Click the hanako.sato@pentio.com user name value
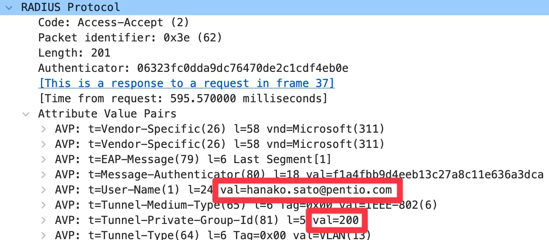This screenshot has height=240, width=549. pyautogui.click(x=309, y=190)
